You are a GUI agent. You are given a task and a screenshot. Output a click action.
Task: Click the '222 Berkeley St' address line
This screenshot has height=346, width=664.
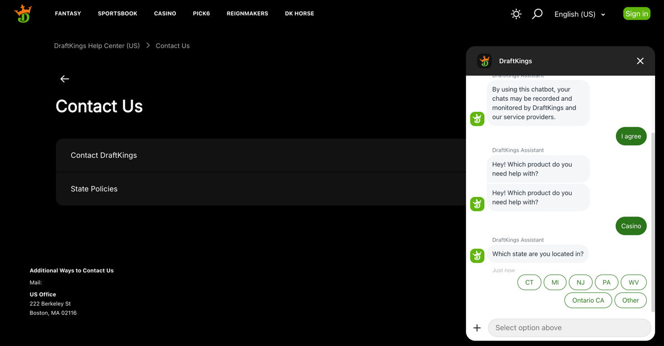[50, 303]
